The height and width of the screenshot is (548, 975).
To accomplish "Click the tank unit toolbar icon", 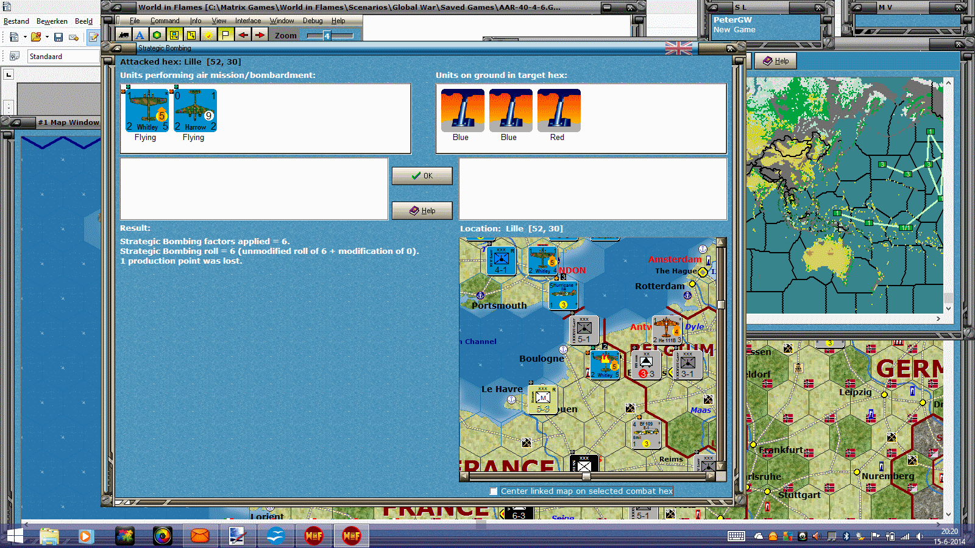I will tap(124, 35).
